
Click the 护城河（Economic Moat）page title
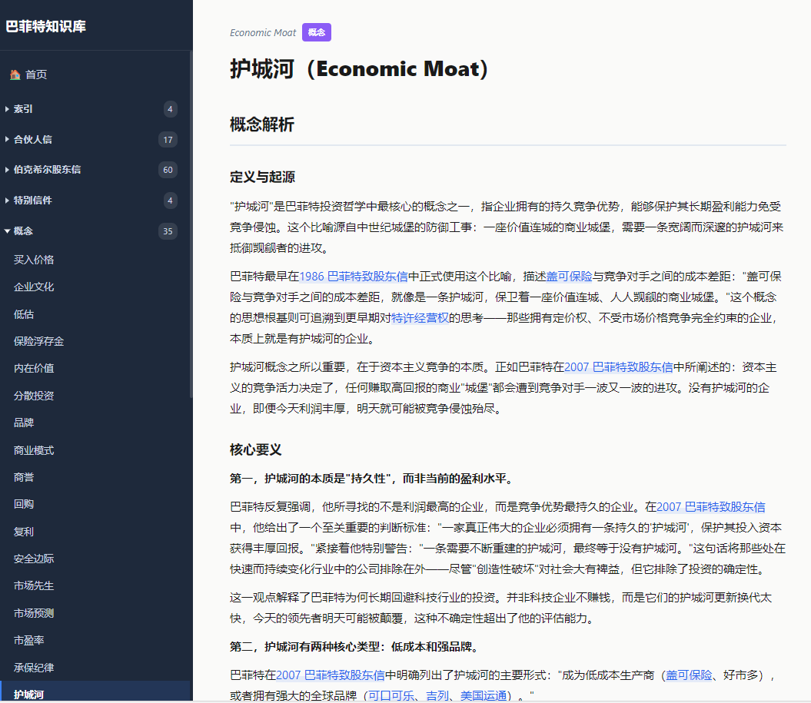click(359, 68)
